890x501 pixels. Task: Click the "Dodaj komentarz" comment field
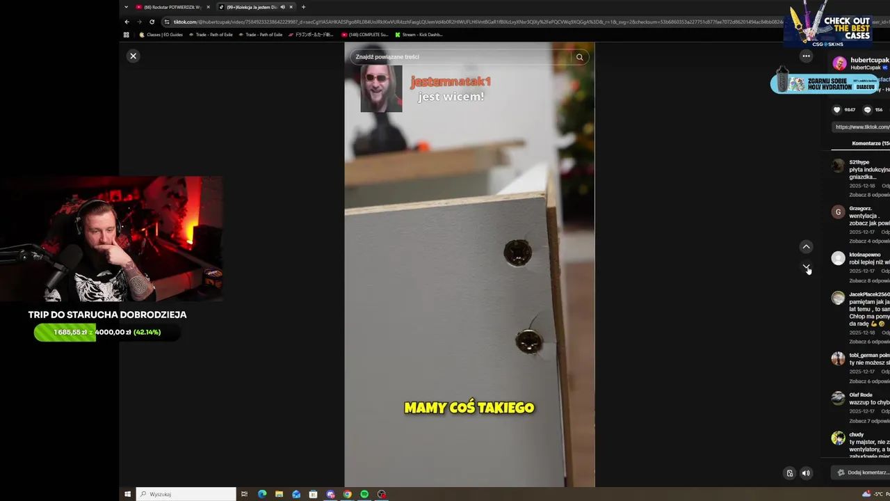coord(862,472)
